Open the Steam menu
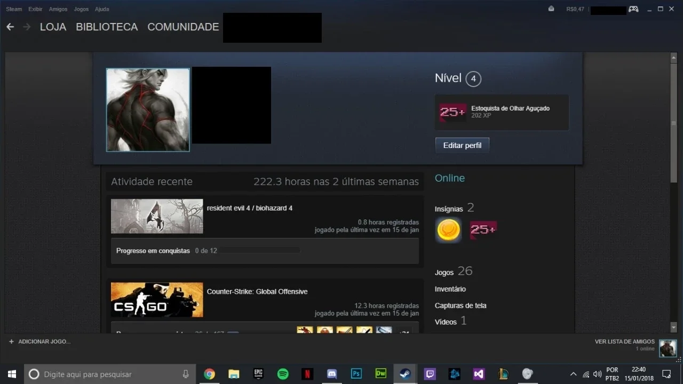683x384 pixels. (x=14, y=9)
